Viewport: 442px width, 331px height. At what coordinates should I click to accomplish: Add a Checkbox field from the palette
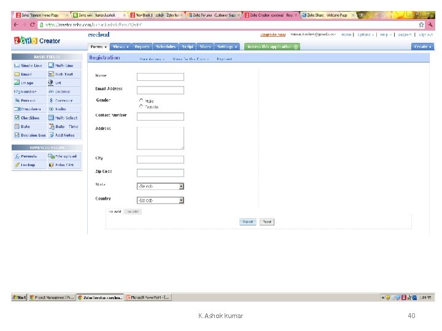tap(29, 118)
